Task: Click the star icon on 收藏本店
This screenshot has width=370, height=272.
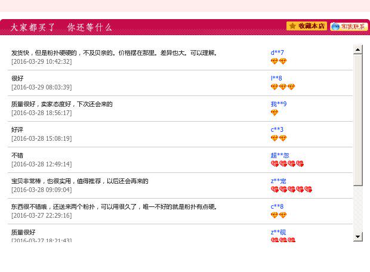Action: click(292, 26)
